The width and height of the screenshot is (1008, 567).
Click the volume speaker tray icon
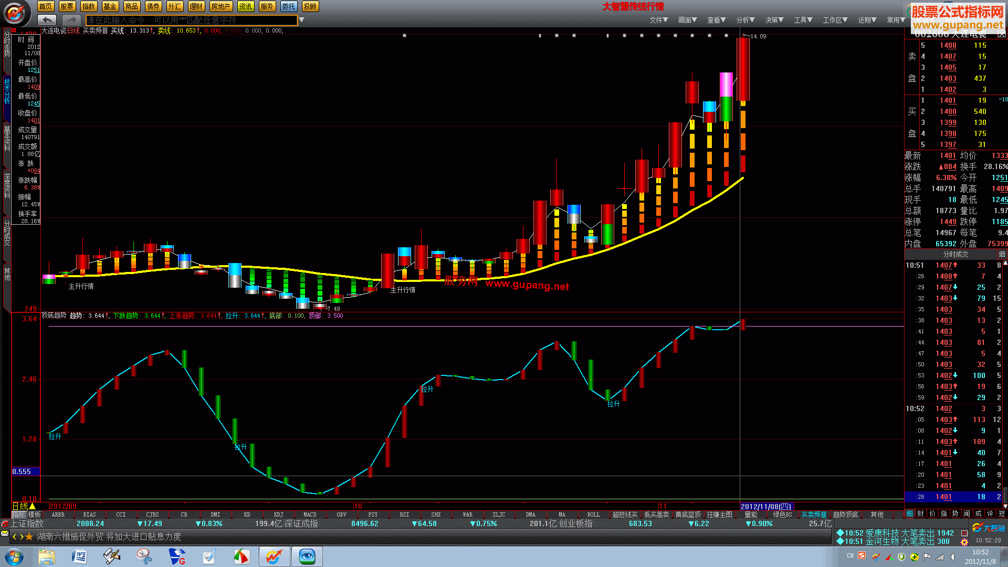click(x=952, y=556)
